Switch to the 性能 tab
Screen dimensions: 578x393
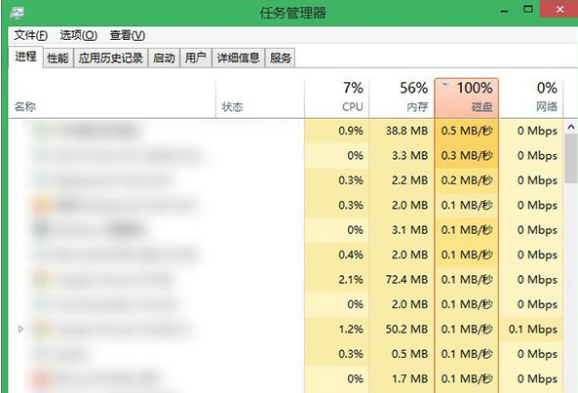point(58,58)
